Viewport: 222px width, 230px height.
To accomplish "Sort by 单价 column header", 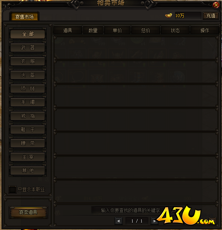I will coord(117,30).
